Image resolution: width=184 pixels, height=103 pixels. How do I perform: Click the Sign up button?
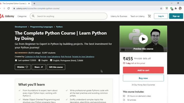click(x=176, y=16)
